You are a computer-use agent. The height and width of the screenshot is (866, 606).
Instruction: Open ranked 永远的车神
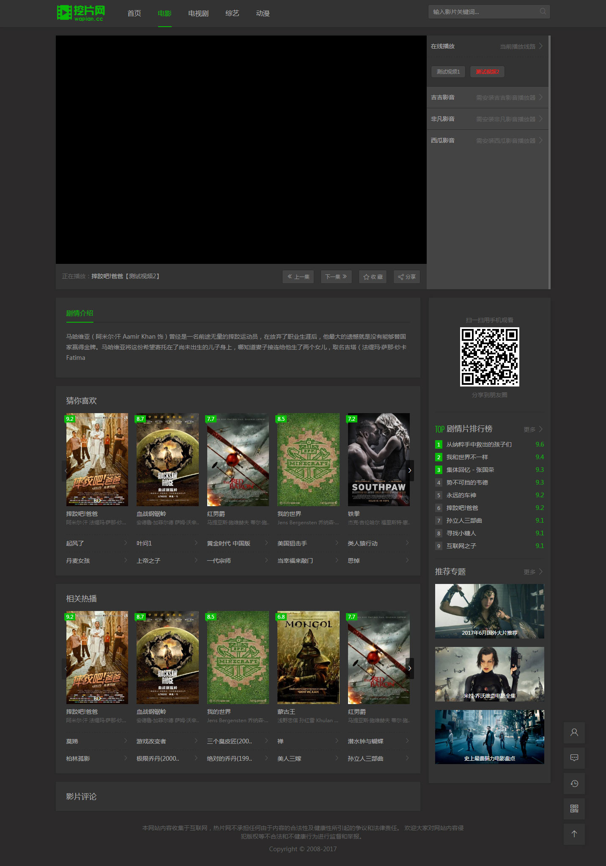(x=461, y=495)
